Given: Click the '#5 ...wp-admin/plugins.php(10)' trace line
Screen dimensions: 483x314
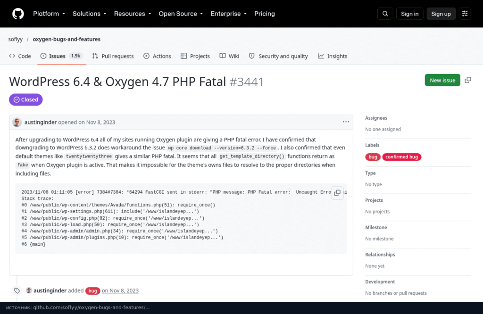Looking at the screenshot, I should pos(122,238).
